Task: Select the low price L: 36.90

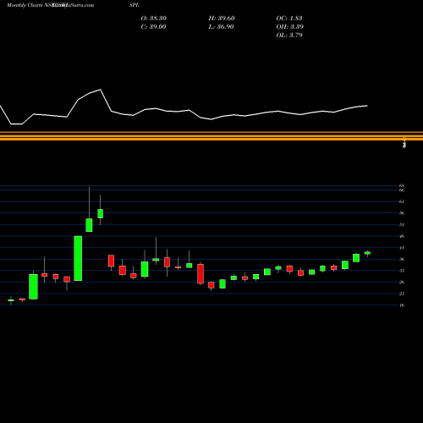Action: click(221, 27)
